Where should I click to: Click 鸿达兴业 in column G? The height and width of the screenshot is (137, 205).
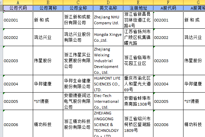194,37
